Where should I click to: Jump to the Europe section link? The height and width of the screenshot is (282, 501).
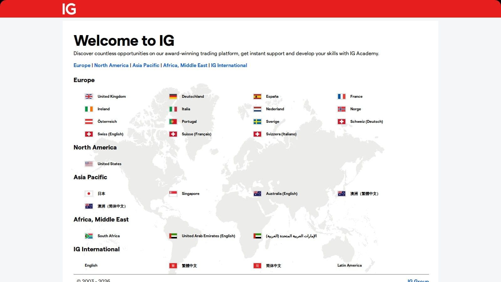pyautogui.click(x=82, y=65)
